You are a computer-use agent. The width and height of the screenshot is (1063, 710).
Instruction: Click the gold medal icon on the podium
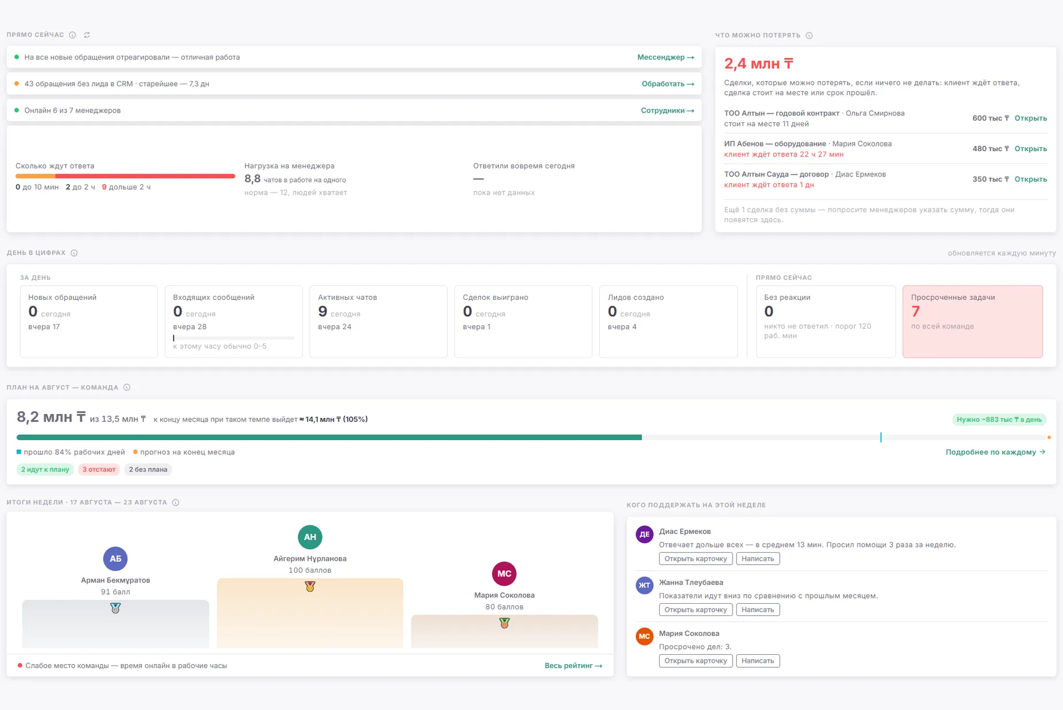[310, 586]
